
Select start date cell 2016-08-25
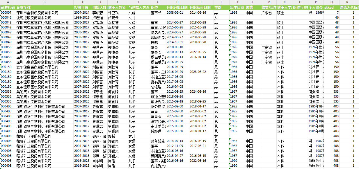[x=177, y=62]
